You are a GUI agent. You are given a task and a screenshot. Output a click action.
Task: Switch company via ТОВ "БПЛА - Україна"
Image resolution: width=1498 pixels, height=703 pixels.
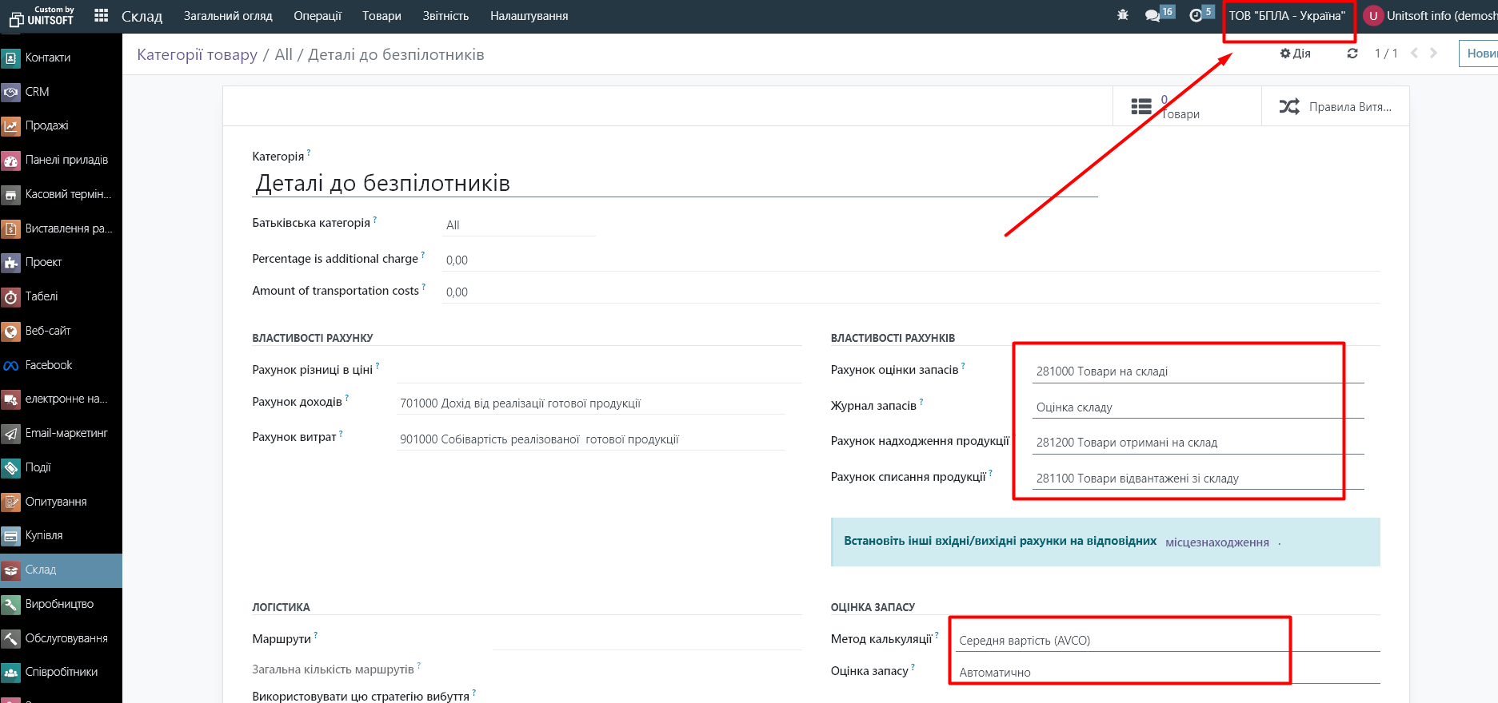pyautogui.click(x=1287, y=16)
